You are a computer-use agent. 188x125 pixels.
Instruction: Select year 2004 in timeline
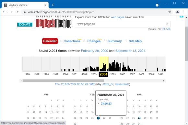(x=103, y=74)
